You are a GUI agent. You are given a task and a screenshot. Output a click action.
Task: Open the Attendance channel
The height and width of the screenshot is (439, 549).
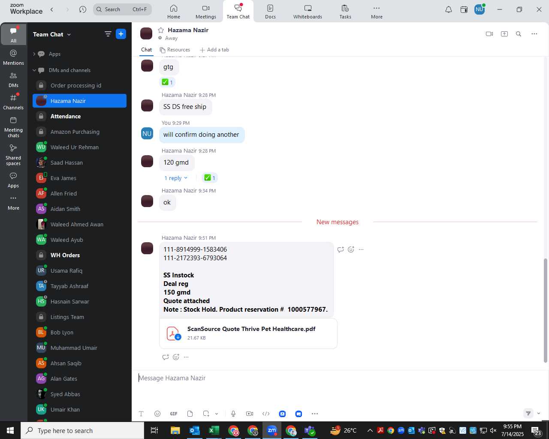pyautogui.click(x=79, y=116)
